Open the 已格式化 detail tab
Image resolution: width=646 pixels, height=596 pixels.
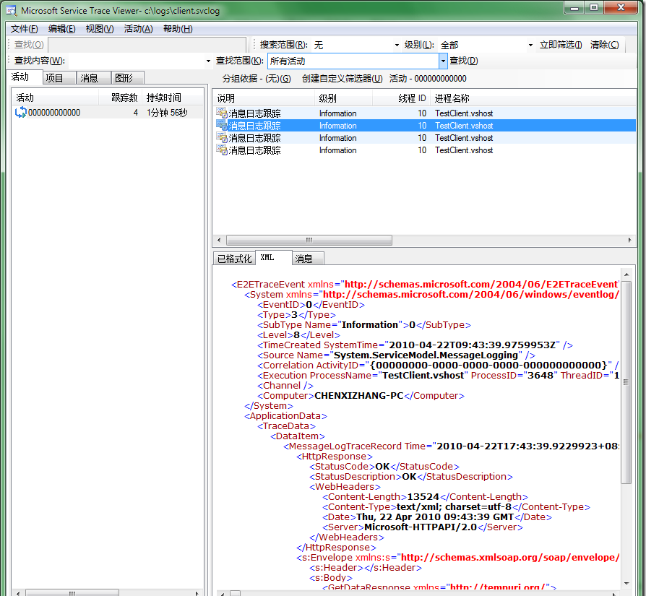pos(234,258)
